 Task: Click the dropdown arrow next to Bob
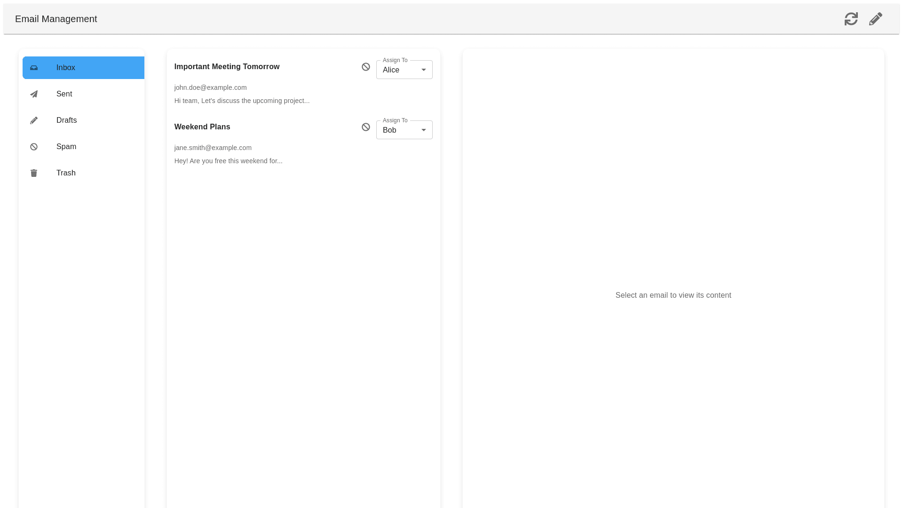tap(423, 130)
